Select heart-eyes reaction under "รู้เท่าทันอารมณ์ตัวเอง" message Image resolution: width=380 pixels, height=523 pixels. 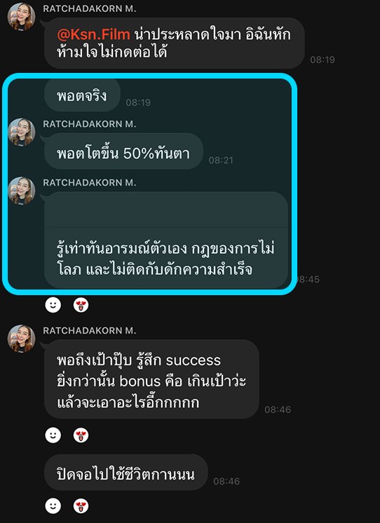(x=81, y=305)
